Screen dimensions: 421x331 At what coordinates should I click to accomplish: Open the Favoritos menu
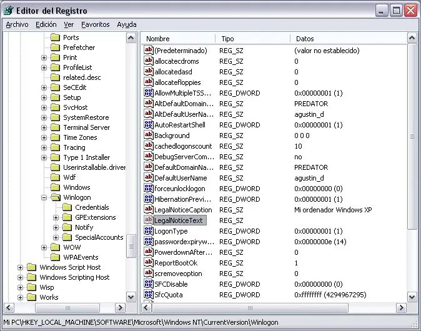(x=96, y=24)
